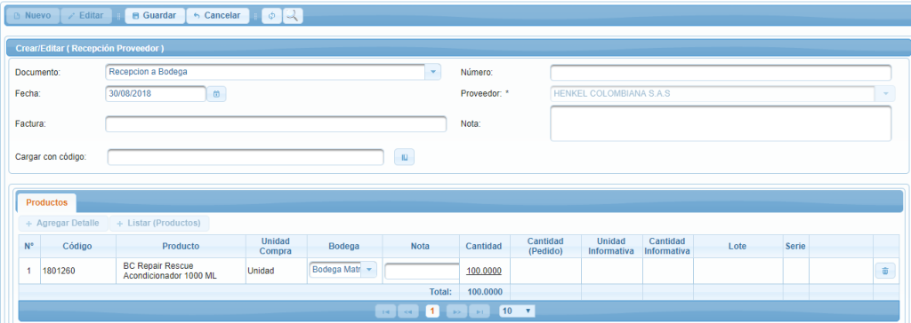This screenshot has height=323, width=911.
Task: Save the record with Guardar
Action: point(155,16)
